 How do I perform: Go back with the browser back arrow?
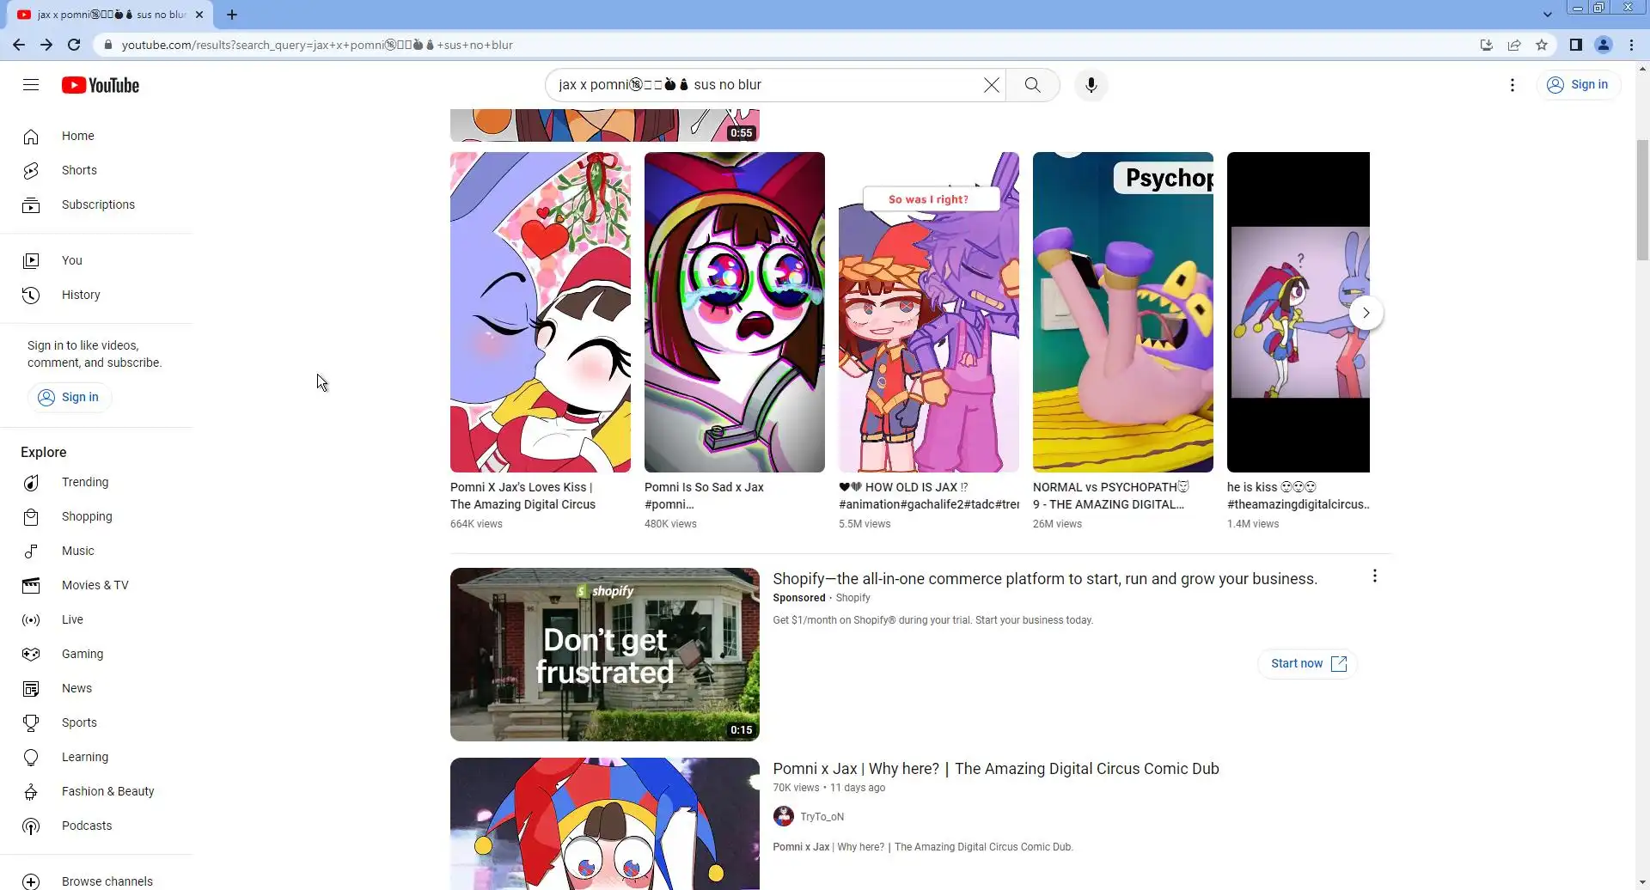(19, 45)
